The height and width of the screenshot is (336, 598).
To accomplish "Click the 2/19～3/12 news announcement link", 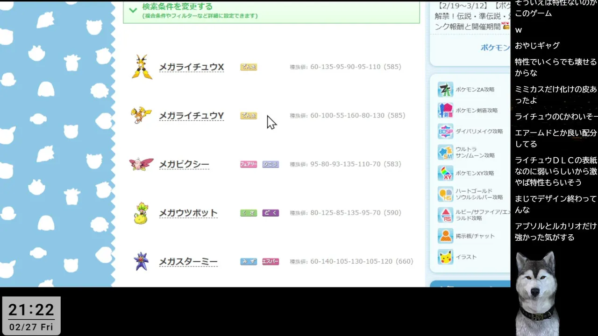I will pyautogui.click(x=472, y=16).
